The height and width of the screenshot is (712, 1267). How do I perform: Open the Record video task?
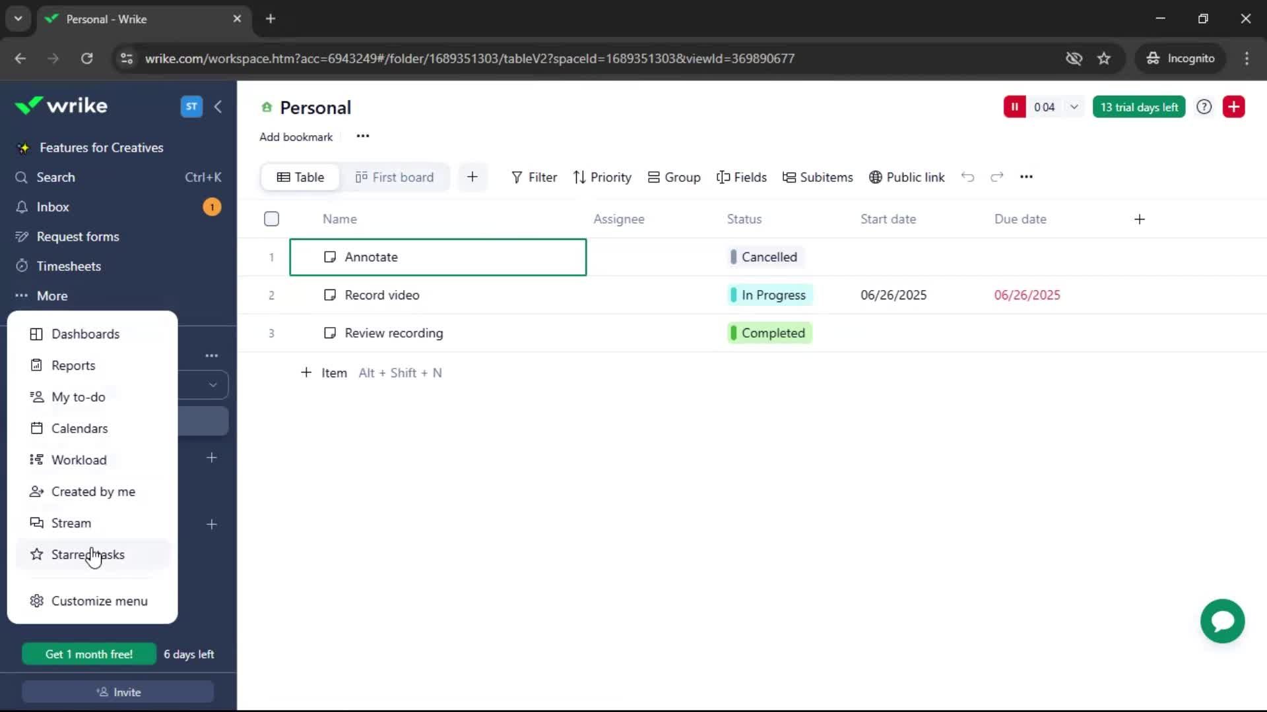382,295
